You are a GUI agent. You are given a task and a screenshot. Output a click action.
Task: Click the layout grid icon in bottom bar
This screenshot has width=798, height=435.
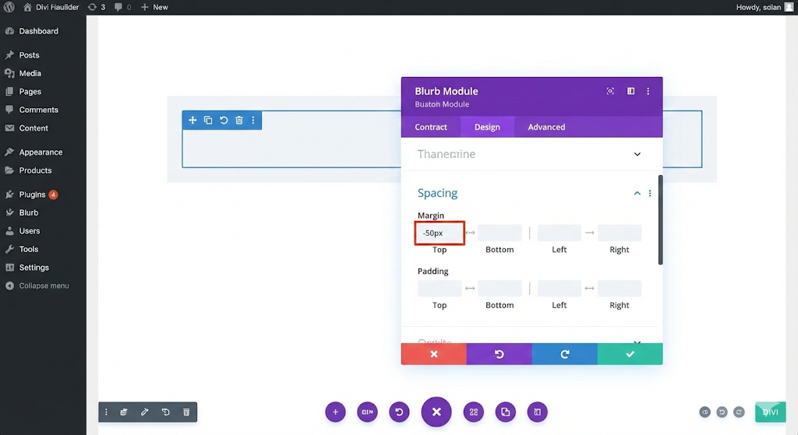tap(473, 412)
